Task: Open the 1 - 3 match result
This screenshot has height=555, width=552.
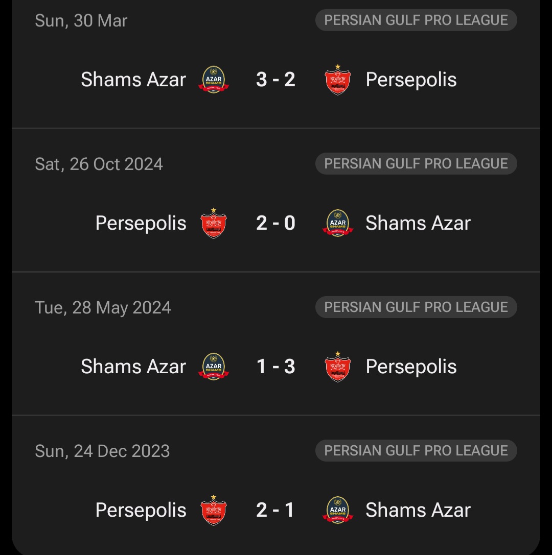Action: point(275,367)
